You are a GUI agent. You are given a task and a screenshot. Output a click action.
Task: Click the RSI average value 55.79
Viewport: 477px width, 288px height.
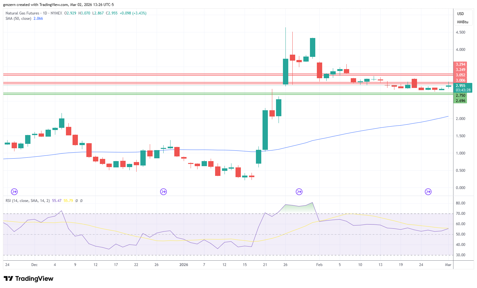68,201
